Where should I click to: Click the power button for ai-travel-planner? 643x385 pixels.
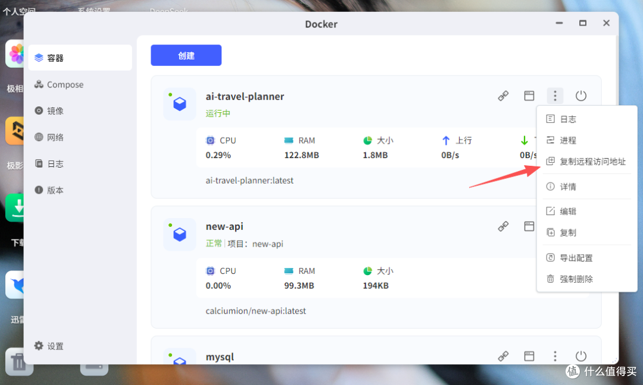click(580, 96)
